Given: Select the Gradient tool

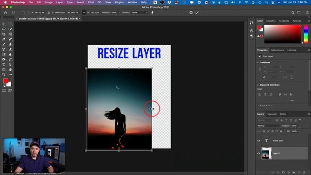Looking at the screenshot, I should tap(4, 54).
